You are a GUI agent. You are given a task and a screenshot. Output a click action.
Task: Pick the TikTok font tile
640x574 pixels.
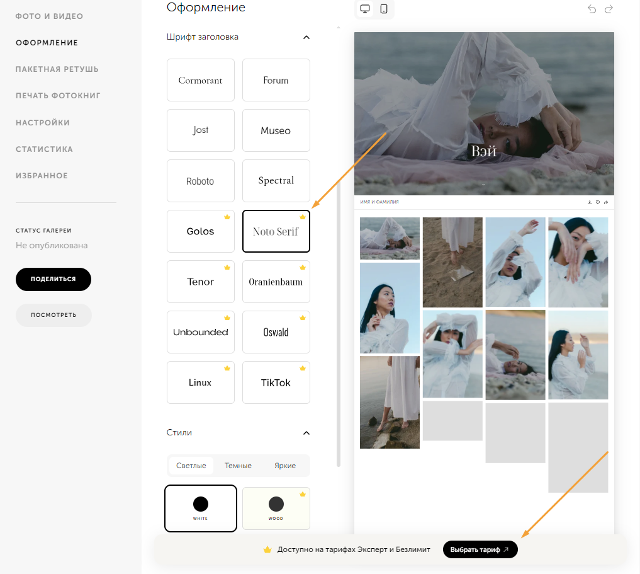click(x=276, y=382)
